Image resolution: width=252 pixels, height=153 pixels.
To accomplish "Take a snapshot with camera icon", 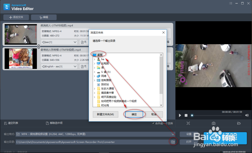I will coord(214,123).
